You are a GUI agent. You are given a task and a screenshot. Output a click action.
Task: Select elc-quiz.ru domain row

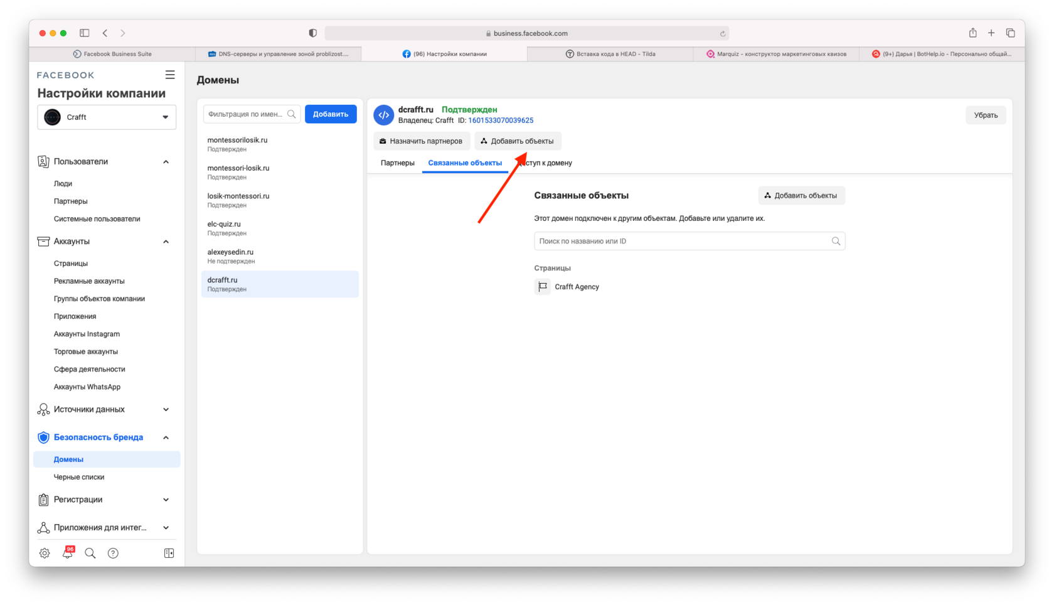(x=280, y=228)
